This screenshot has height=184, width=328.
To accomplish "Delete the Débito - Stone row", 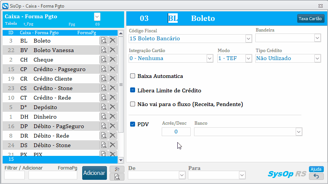I will (113, 145).
